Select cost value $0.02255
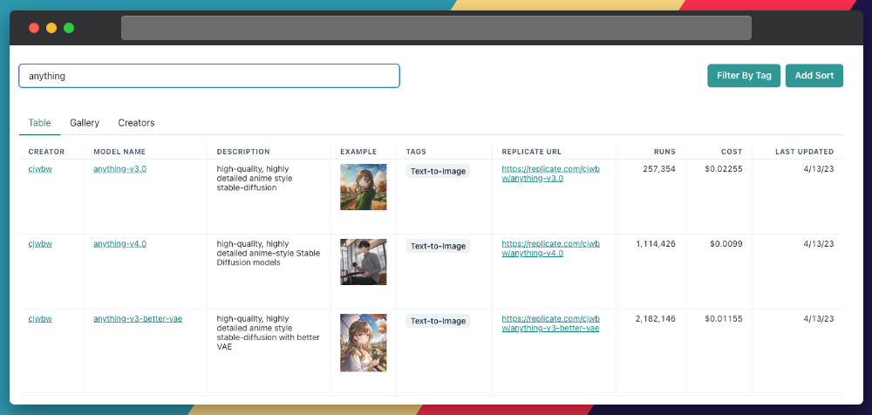Image resolution: width=872 pixels, height=415 pixels. [724, 168]
